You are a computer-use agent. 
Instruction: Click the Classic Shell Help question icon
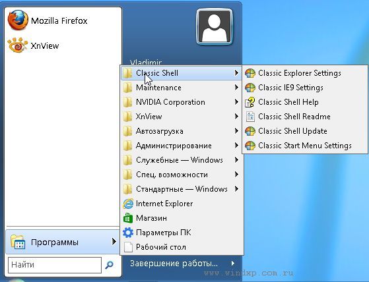pos(250,102)
